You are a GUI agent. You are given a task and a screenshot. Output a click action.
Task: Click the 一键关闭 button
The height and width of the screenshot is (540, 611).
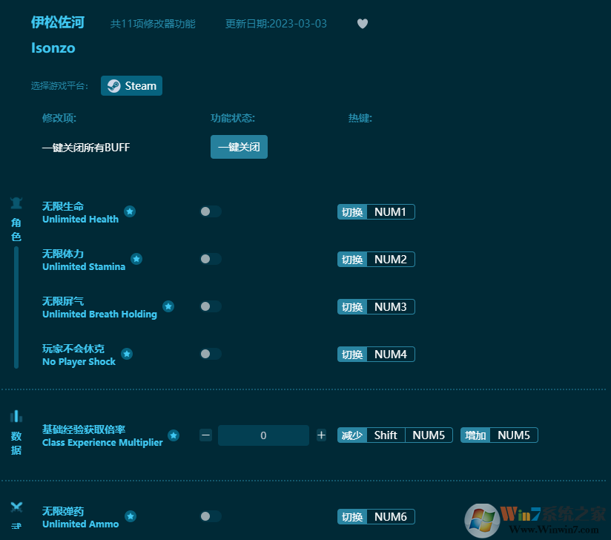(x=239, y=147)
